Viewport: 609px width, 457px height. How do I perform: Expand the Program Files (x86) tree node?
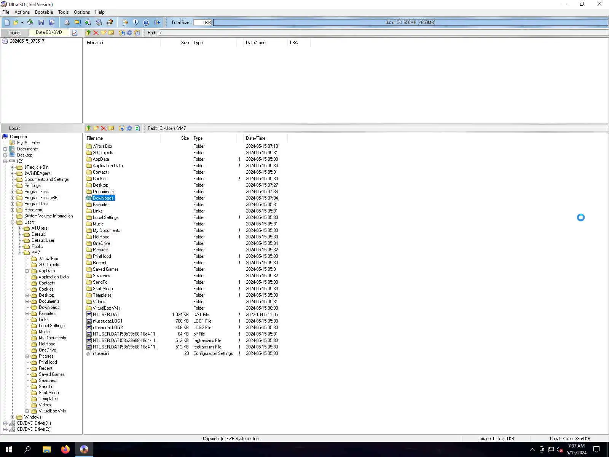pyautogui.click(x=12, y=198)
